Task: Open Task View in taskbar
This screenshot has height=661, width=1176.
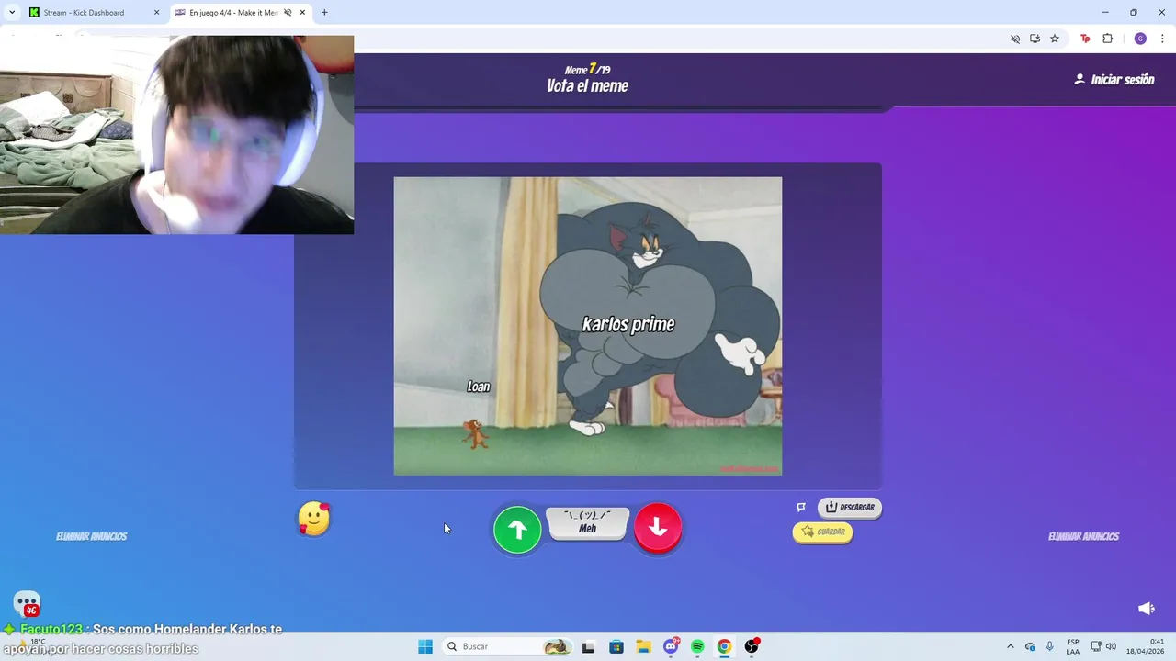Action: tap(588, 646)
